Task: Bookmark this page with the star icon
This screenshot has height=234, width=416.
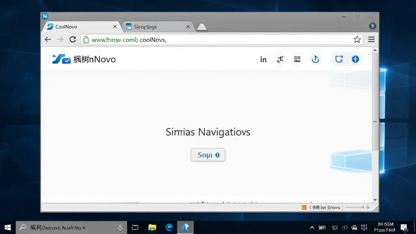Action: pos(357,39)
